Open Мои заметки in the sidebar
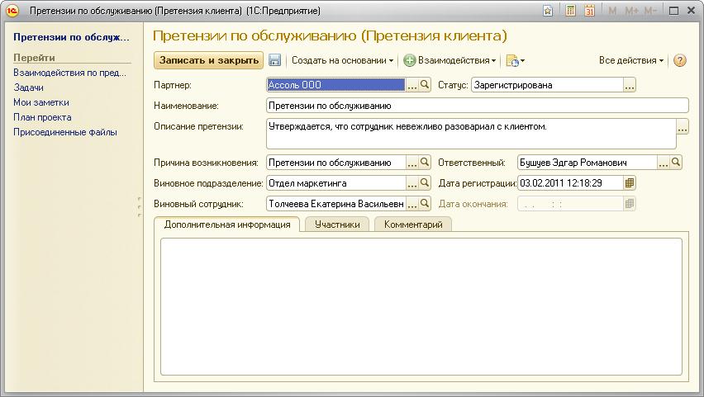This screenshot has width=704, height=397. [x=41, y=102]
